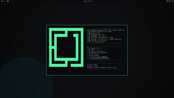Click the green Omarchy logo in the terminal
Image resolution: width=174 pixels, height=98 pixels.
[66, 47]
